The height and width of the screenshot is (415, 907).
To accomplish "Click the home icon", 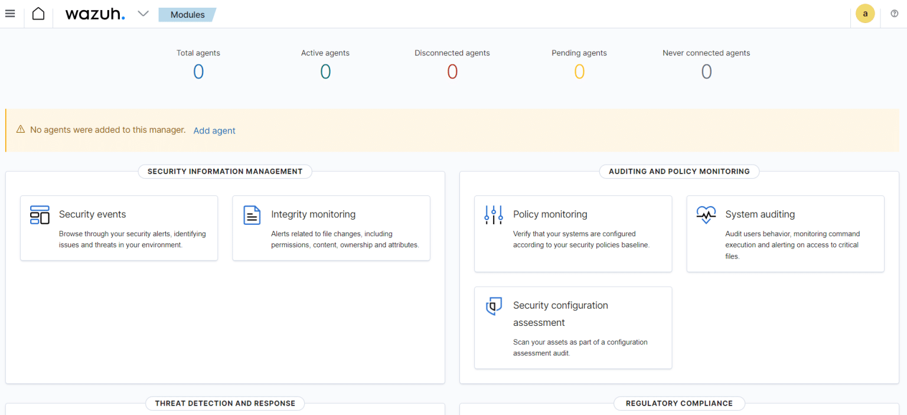I will point(38,14).
